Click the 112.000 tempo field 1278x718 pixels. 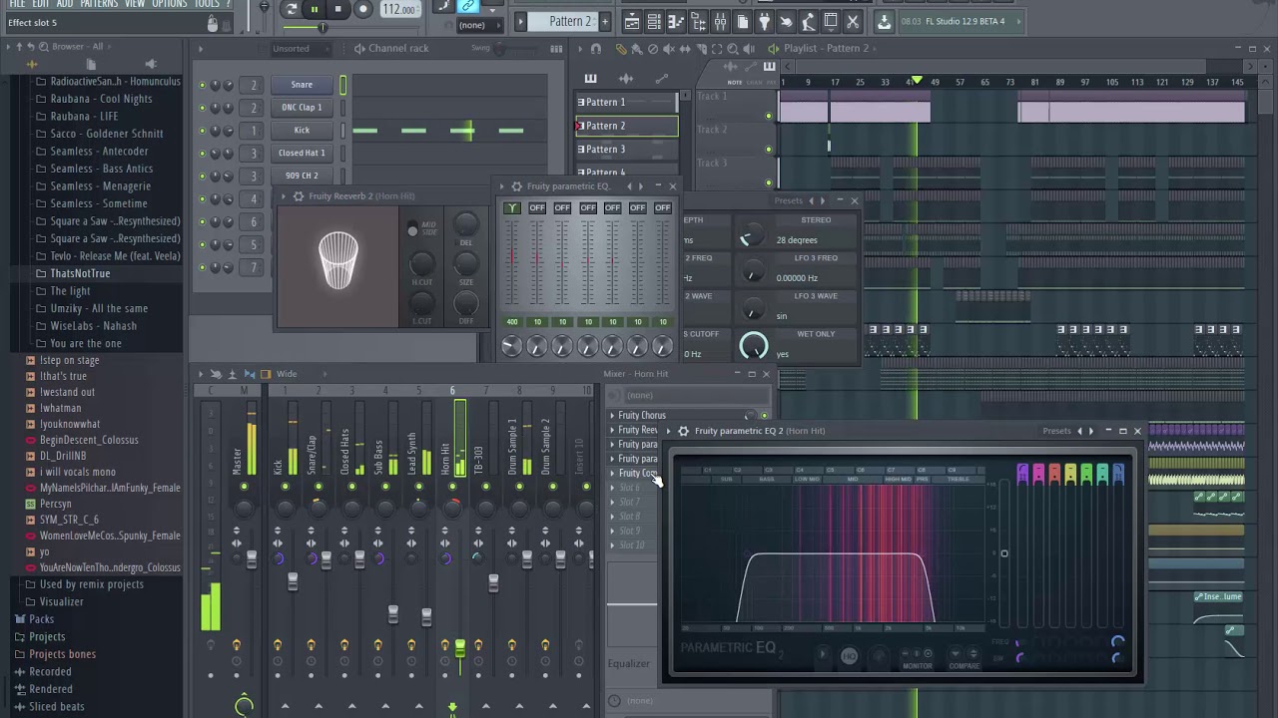(x=399, y=10)
